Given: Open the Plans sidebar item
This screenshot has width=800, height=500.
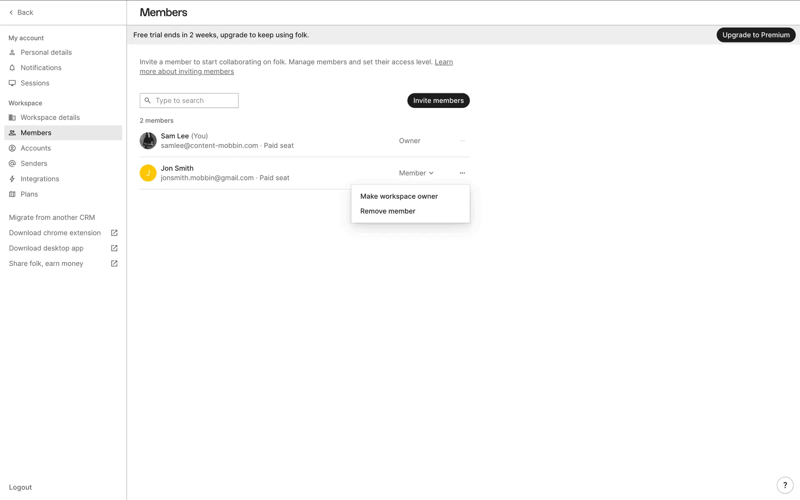Looking at the screenshot, I should pyautogui.click(x=29, y=194).
